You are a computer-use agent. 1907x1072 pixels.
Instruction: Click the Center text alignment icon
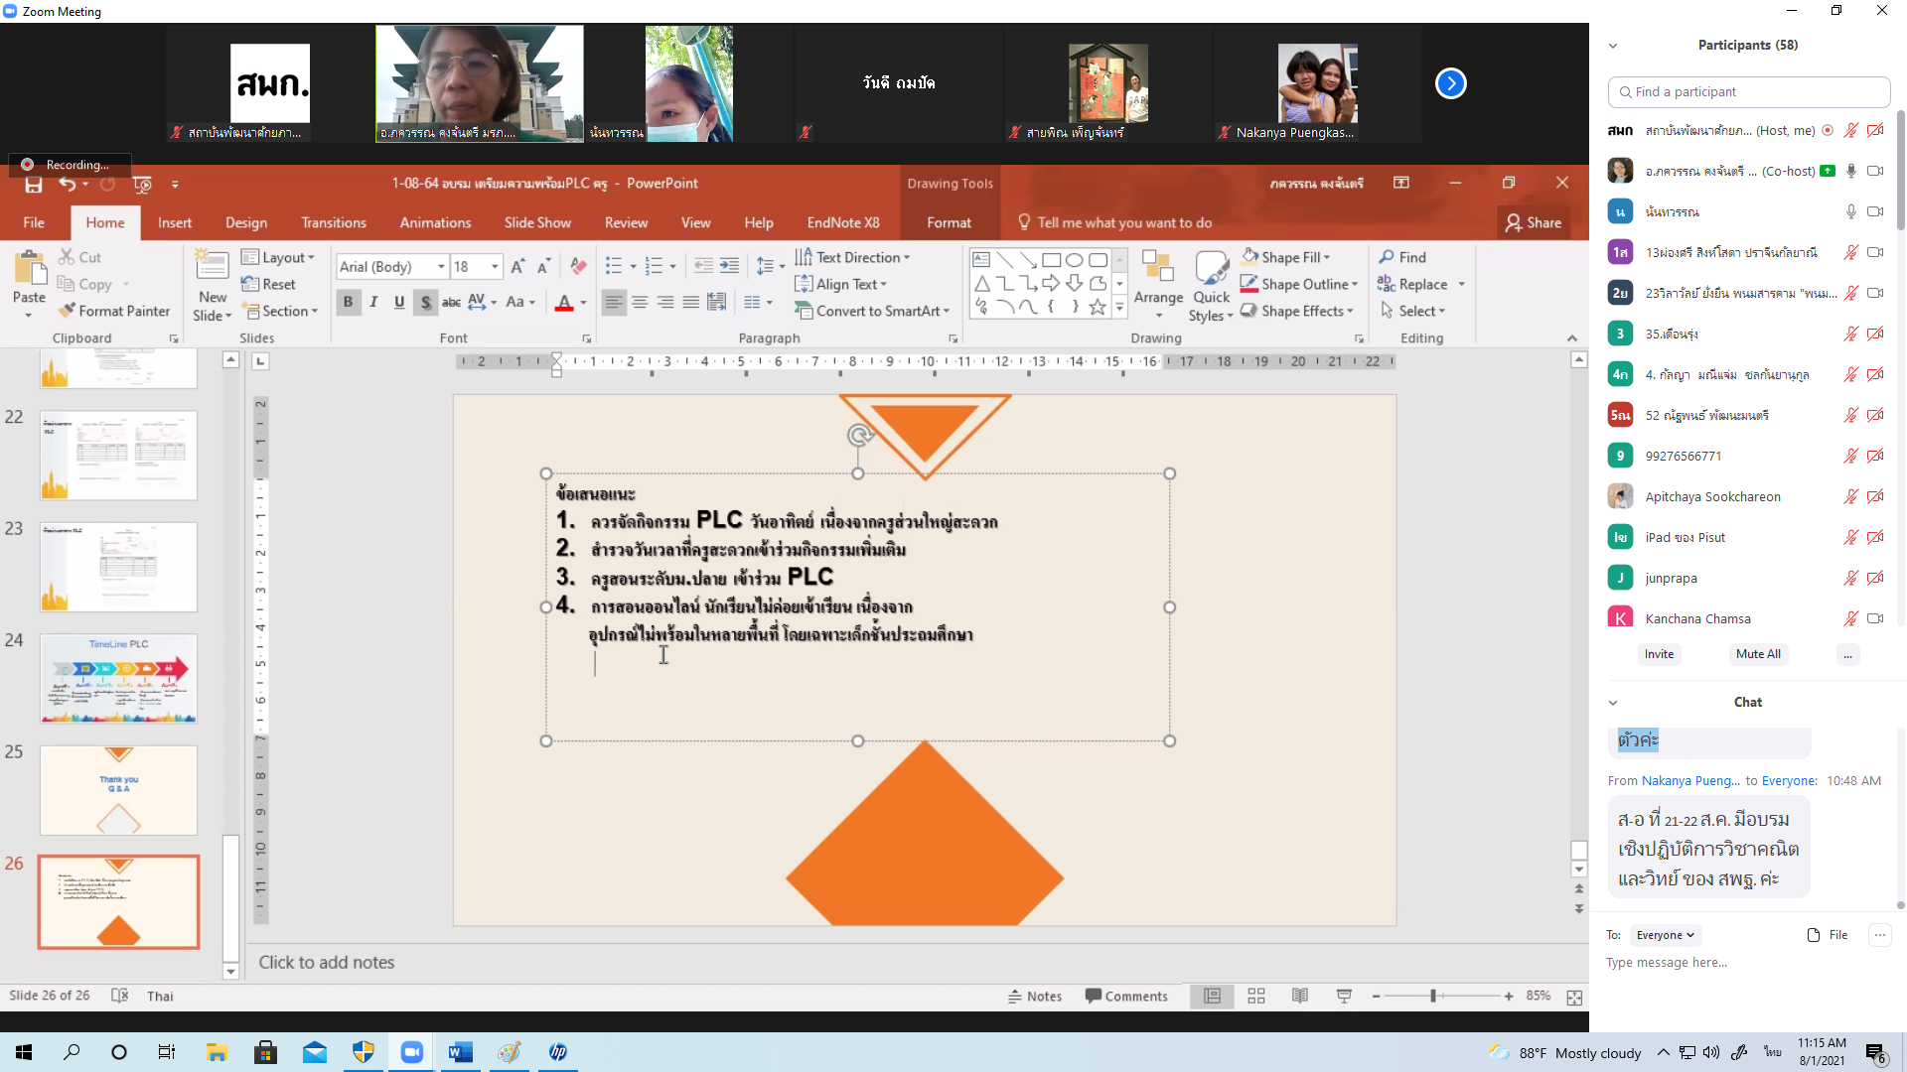(x=640, y=302)
